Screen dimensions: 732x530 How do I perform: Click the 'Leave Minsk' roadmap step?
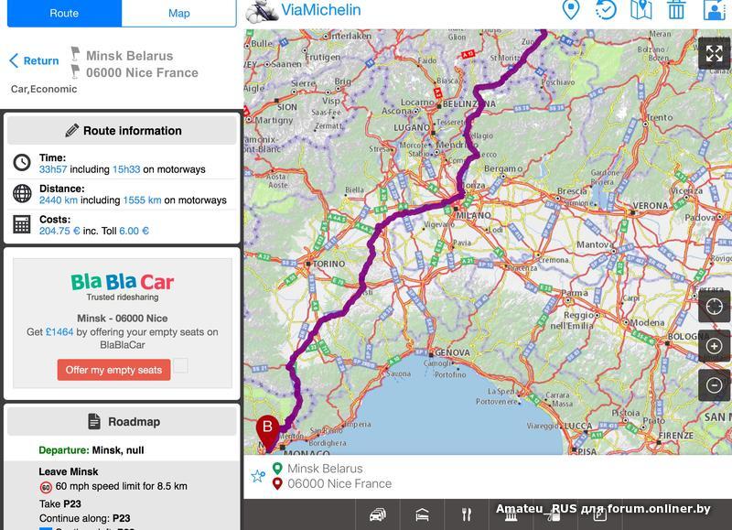(69, 471)
